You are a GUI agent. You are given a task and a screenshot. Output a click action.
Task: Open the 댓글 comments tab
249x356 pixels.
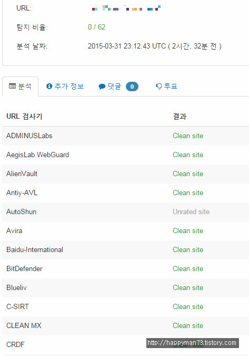coord(118,86)
